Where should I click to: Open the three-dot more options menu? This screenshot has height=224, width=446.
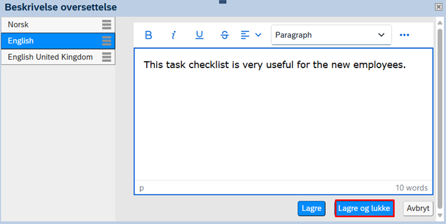click(x=404, y=35)
